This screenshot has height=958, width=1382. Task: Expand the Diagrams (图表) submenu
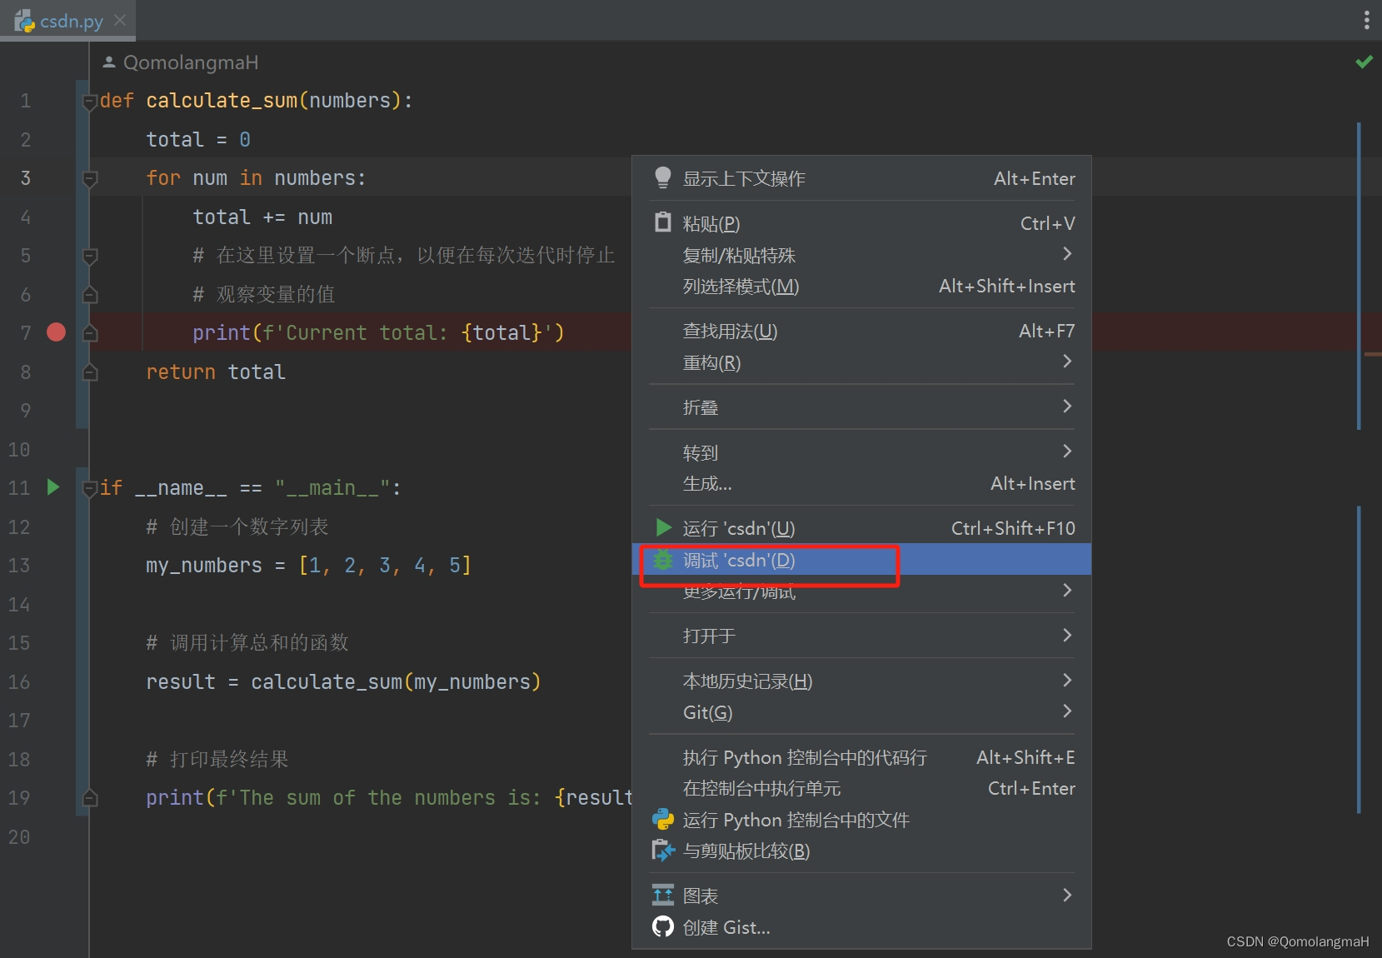(861, 896)
